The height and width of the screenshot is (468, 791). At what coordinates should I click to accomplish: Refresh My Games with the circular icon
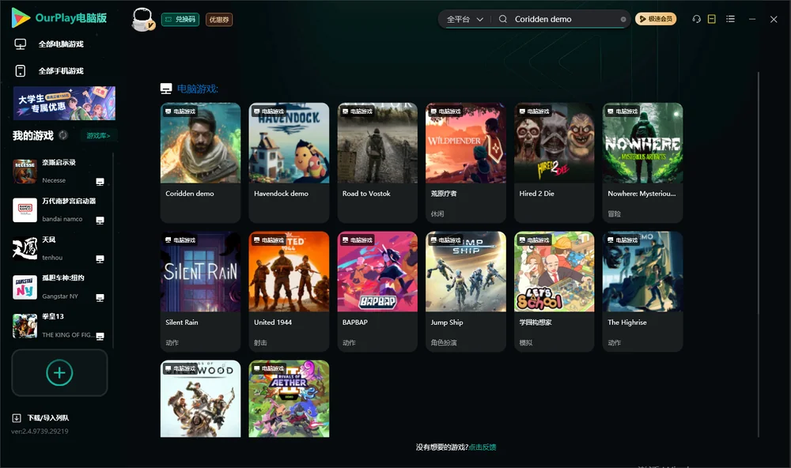(x=63, y=135)
